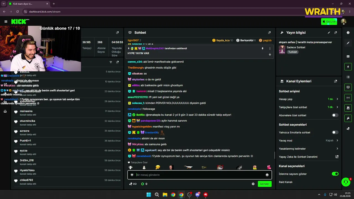The height and width of the screenshot is (199, 354).
Task: Open the Kick hamburger menu
Action: (6, 22)
